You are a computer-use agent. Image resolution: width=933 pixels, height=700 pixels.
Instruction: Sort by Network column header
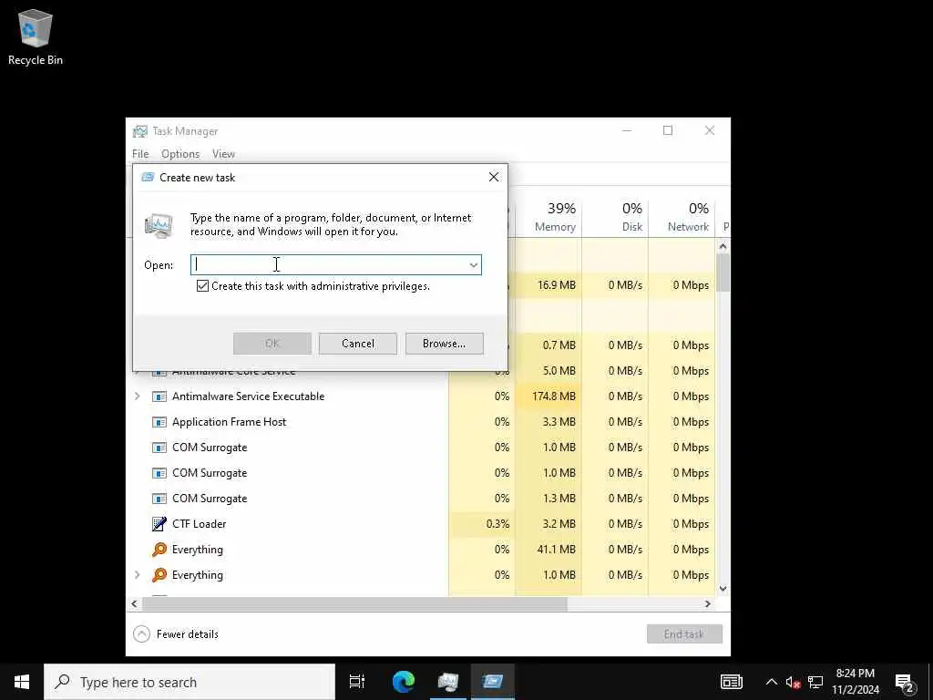coord(682,218)
